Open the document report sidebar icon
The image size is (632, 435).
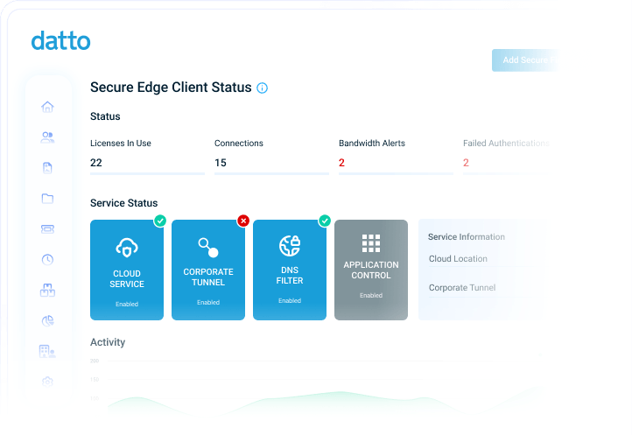pos(47,168)
